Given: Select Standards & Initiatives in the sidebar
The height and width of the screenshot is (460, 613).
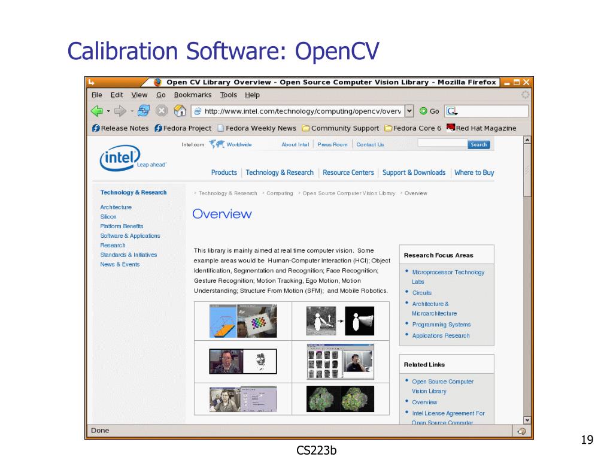Looking at the screenshot, I should pyautogui.click(x=129, y=255).
